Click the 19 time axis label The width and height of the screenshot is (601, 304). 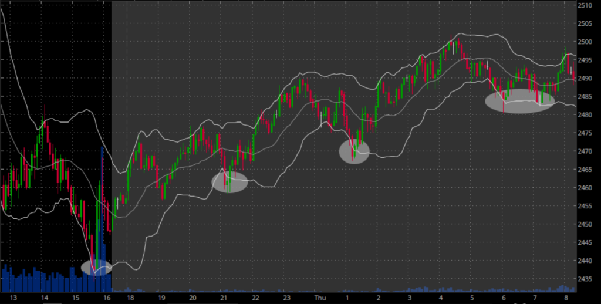click(161, 298)
